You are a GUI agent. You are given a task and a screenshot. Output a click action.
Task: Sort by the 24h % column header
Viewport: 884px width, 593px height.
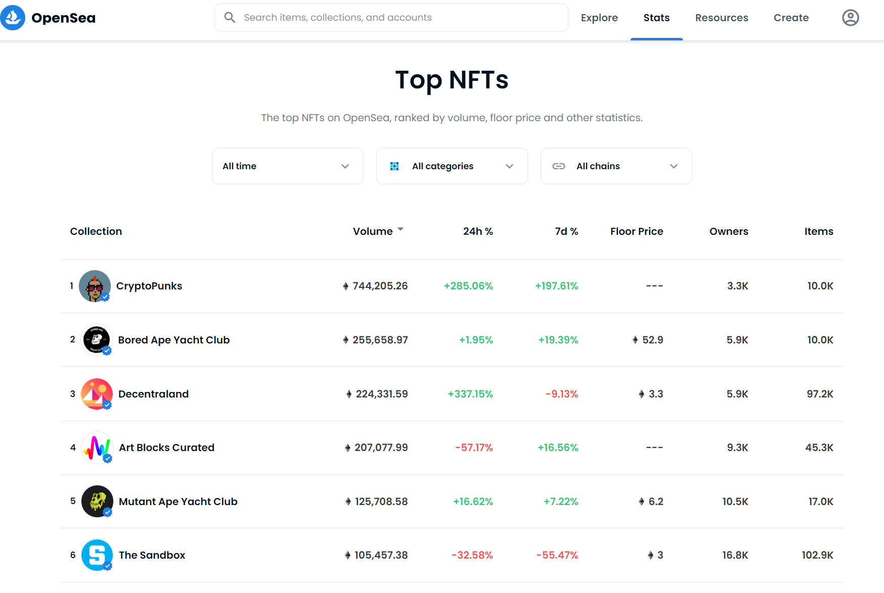click(x=478, y=231)
